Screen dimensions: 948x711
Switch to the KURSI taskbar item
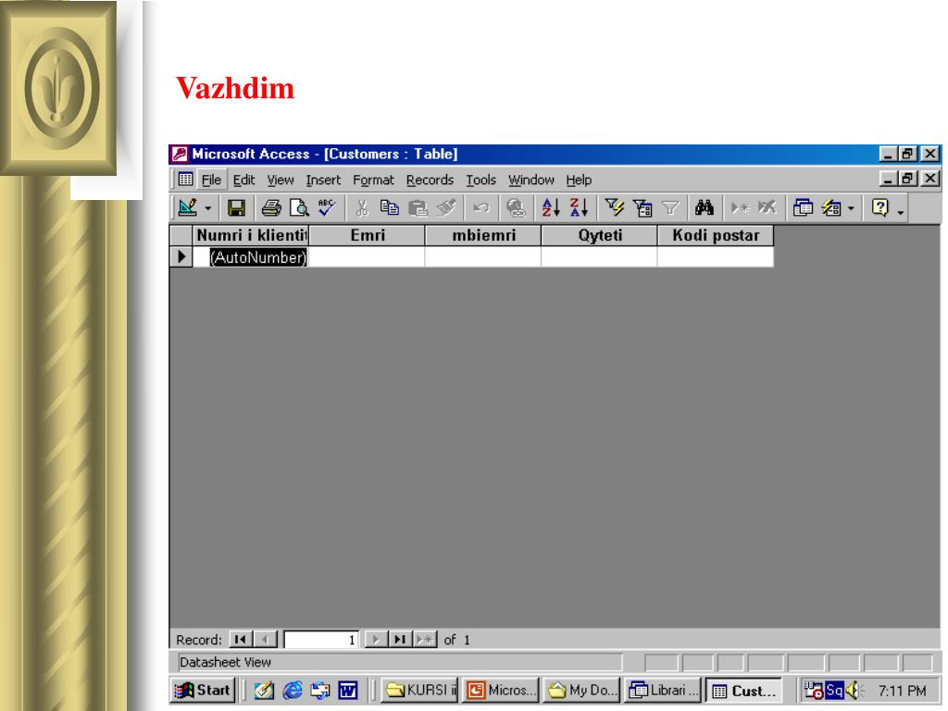(420, 690)
